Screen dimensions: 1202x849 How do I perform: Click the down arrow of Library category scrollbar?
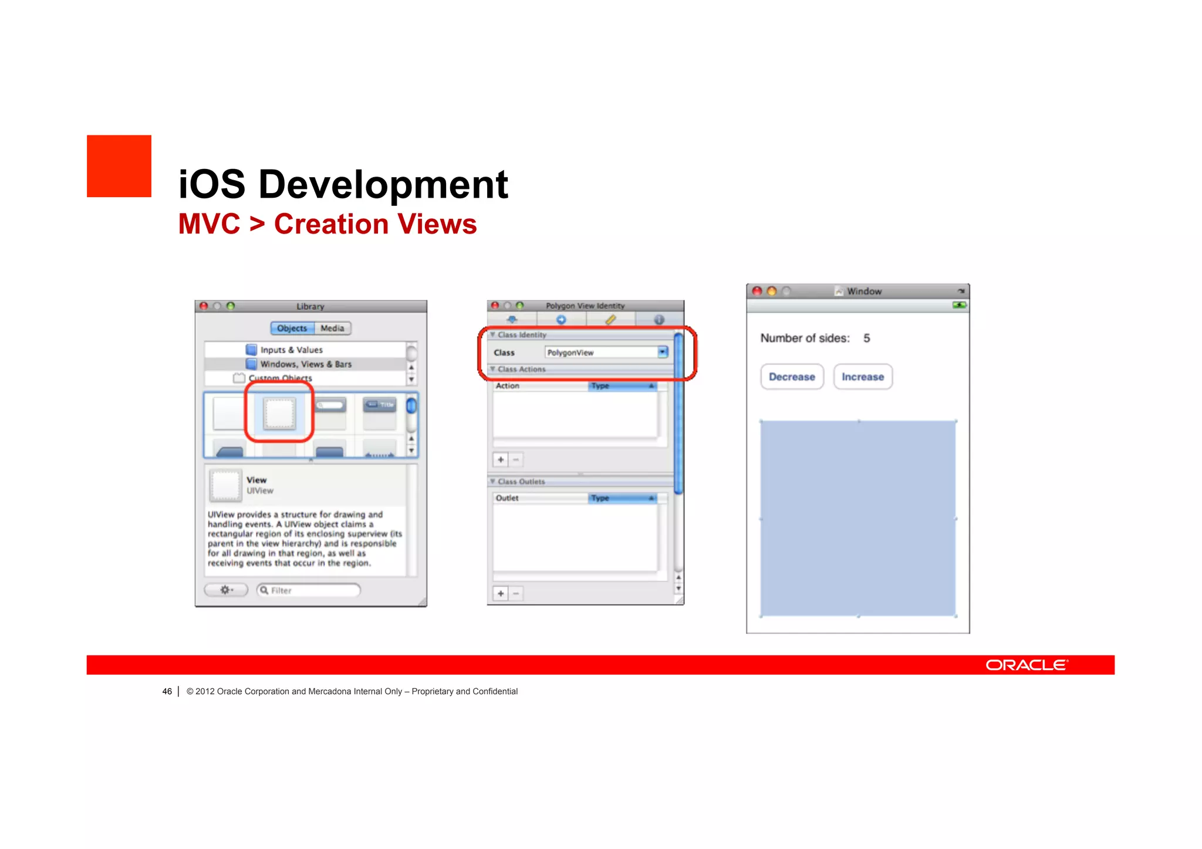pyautogui.click(x=411, y=379)
